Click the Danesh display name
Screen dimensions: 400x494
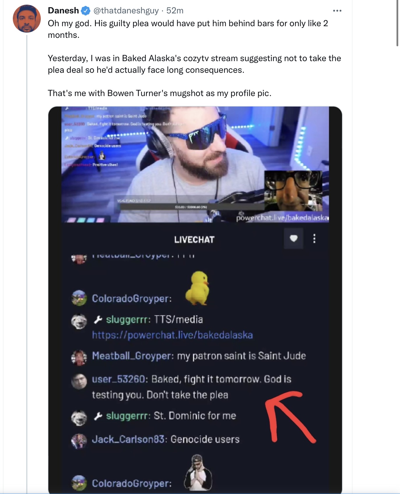pyautogui.click(x=63, y=11)
